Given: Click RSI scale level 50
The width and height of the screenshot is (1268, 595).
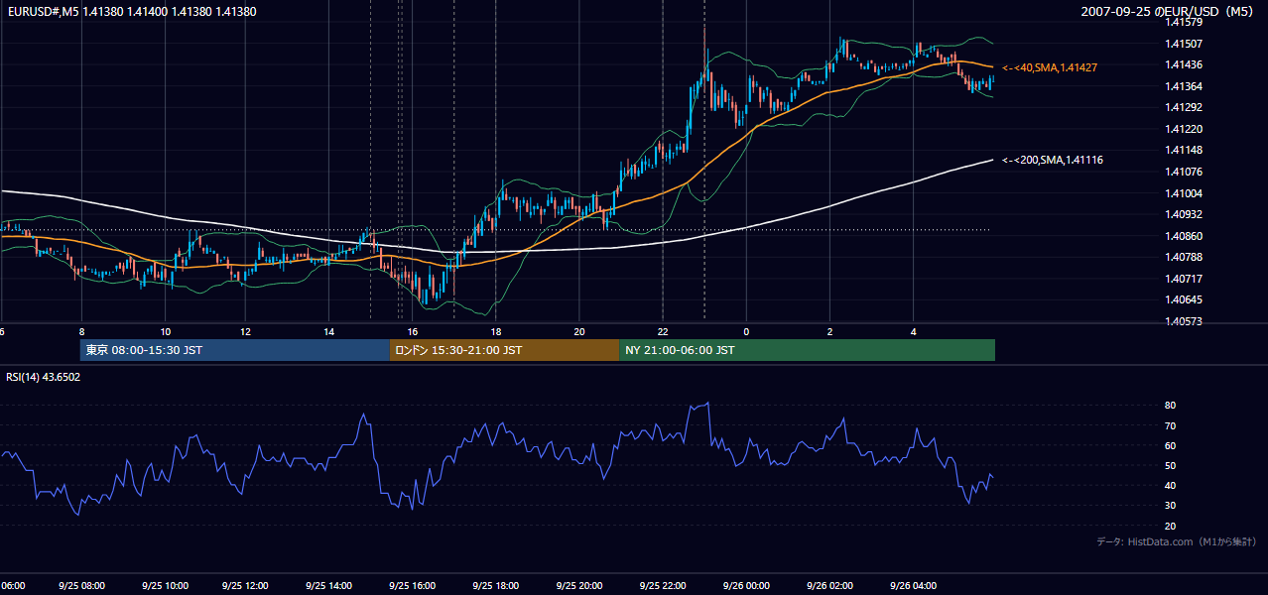Looking at the screenshot, I should [x=1171, y=466].
